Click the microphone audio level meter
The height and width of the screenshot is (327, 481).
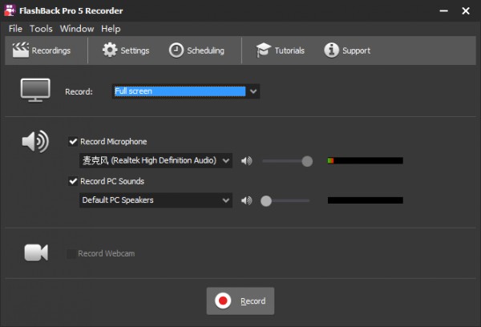coord(366,161)
